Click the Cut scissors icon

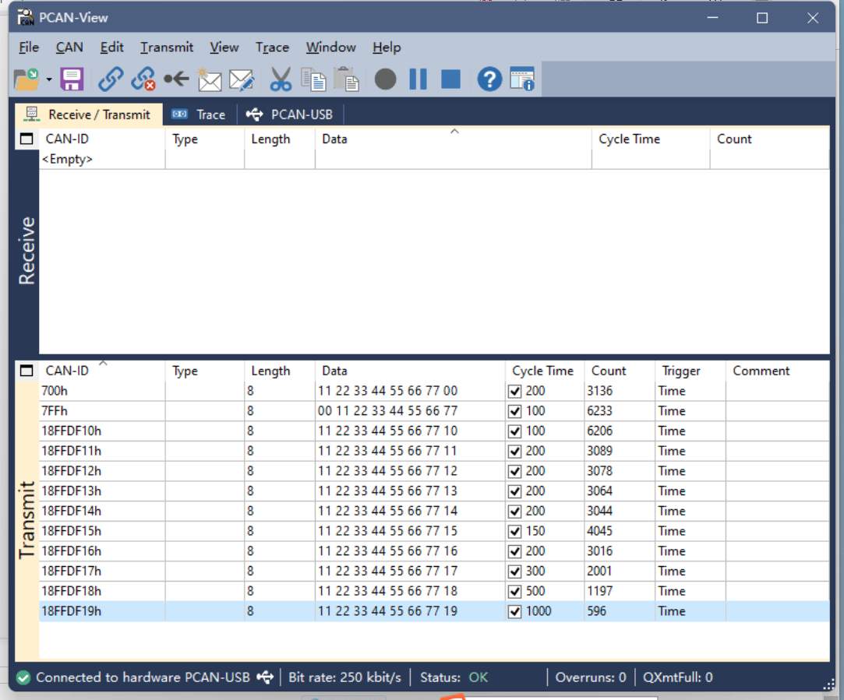(x=281, y=79)
